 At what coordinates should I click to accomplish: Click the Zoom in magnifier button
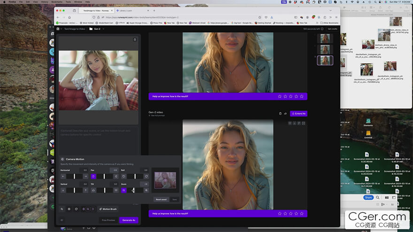click(x=146, y=190)
